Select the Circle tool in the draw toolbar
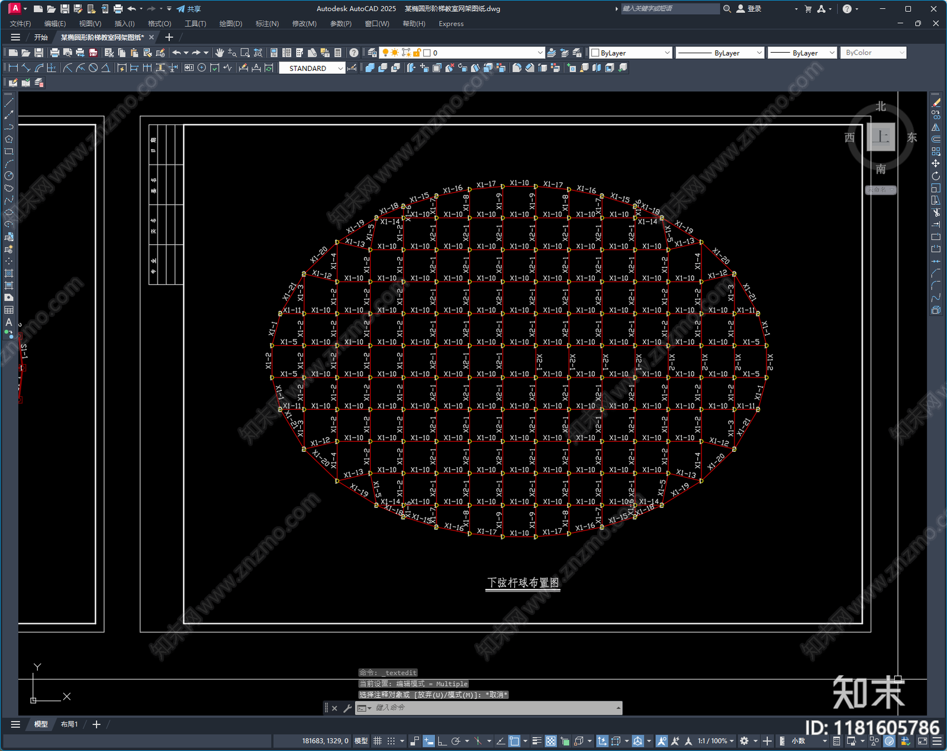947x751 pixels. coord(9,176)
